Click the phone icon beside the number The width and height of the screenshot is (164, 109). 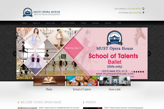143,8
